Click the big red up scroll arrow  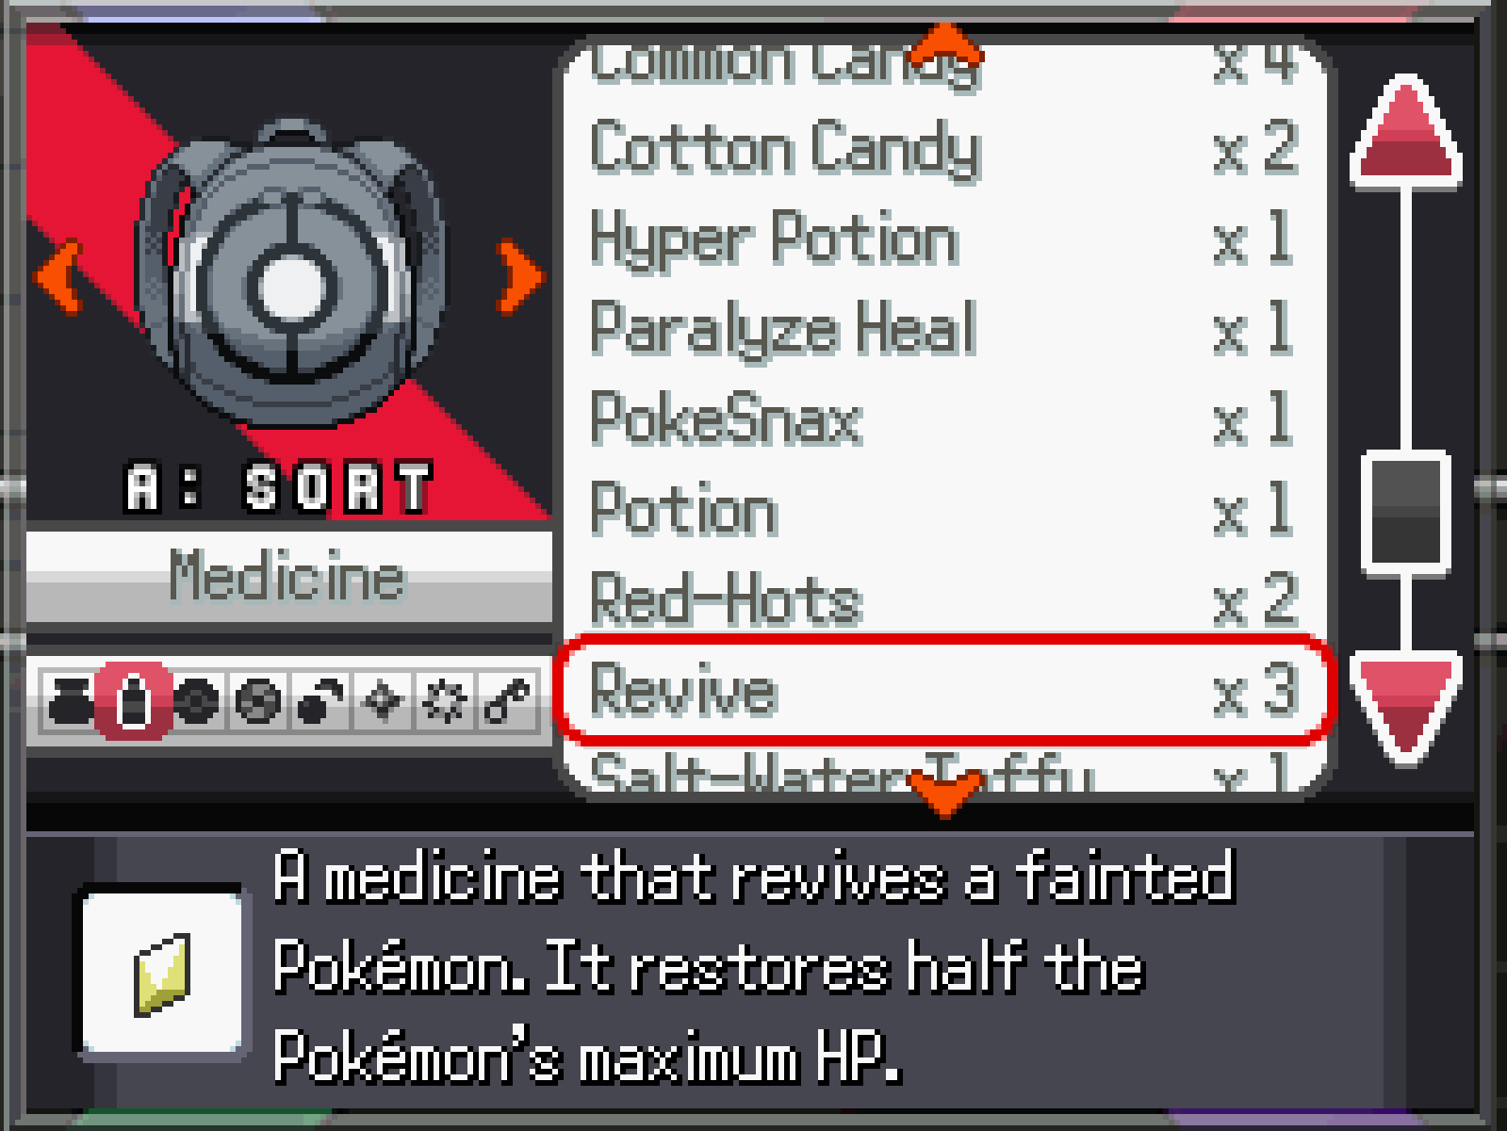(1406, 130)
